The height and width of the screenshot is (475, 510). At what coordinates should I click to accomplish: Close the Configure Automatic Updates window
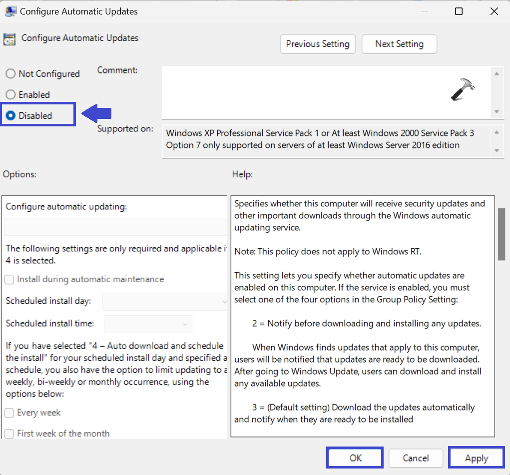coord(494,11)
